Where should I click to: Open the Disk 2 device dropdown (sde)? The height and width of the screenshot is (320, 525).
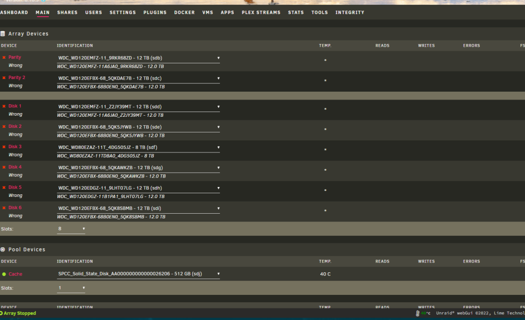point(138,127)
